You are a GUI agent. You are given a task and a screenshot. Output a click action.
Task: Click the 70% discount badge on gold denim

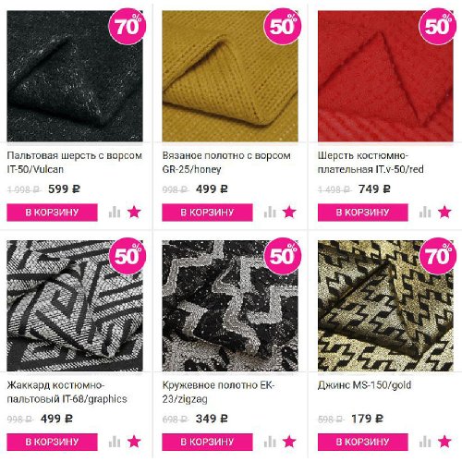[438, 256]
